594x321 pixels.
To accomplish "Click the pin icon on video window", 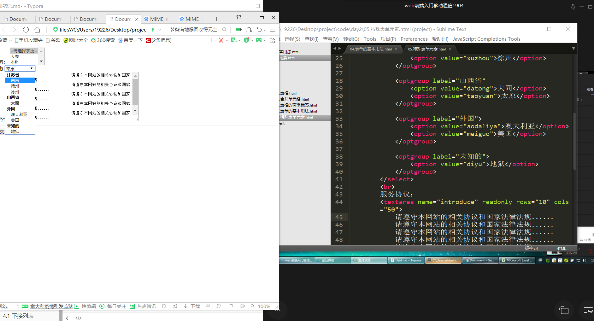I will 573,7.
